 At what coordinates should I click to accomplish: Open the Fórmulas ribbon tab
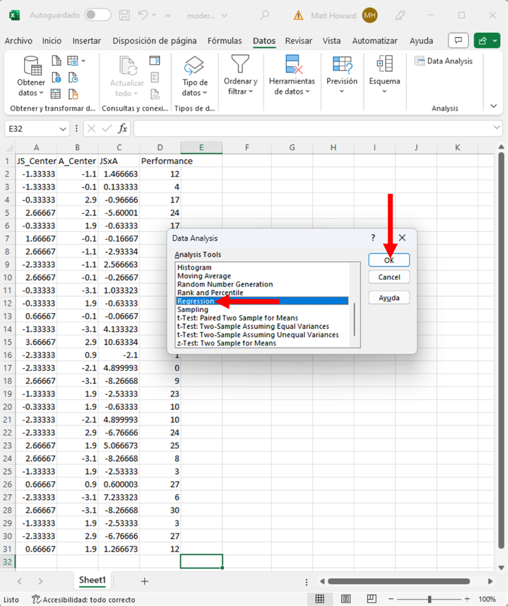pos(224,41)
